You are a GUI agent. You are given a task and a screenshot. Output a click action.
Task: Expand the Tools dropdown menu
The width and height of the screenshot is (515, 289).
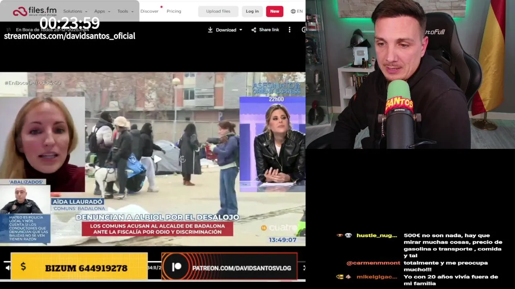pyautogui.click(x=125, y=11)
